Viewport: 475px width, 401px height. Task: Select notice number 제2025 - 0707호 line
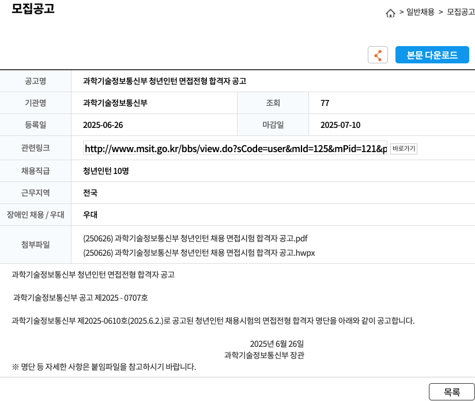(81, 298)
